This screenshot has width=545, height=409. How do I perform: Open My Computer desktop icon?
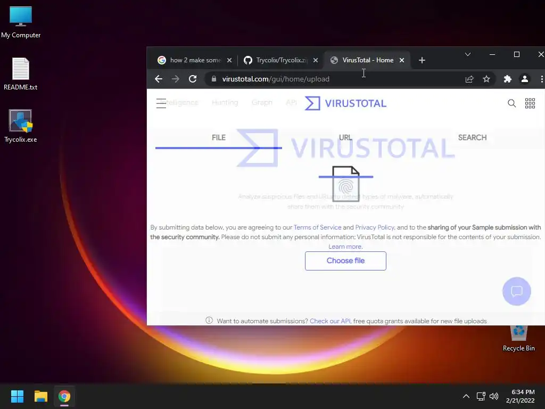(x=21, y=22)
